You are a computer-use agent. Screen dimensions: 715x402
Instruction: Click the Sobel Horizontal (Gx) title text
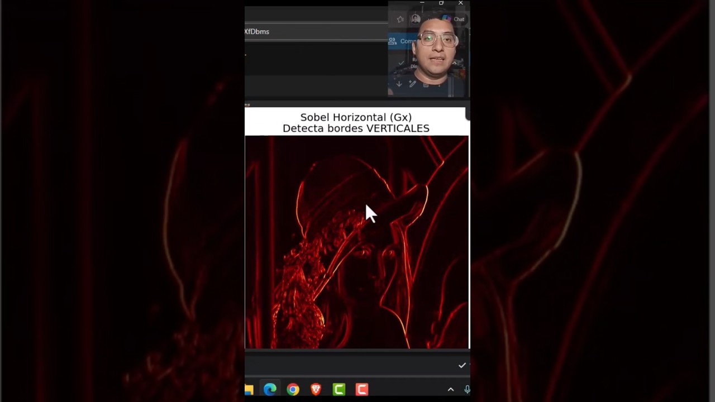pos(356,117)
